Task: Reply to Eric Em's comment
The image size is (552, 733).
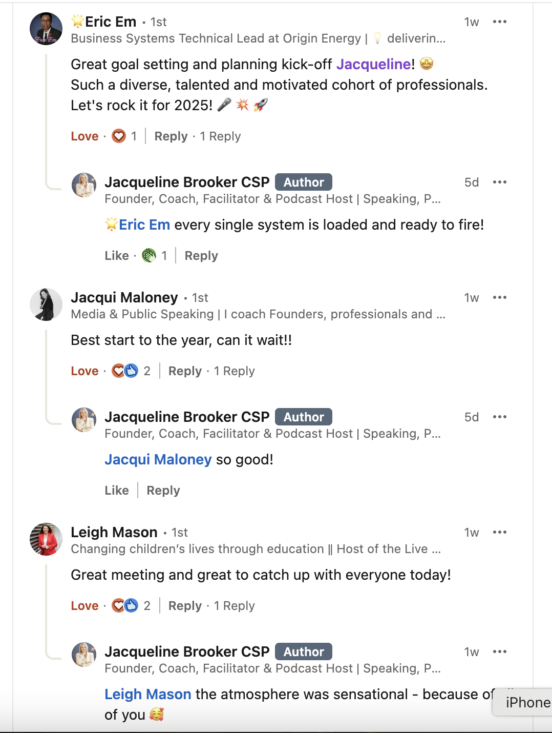Action: tap(171, 136)
